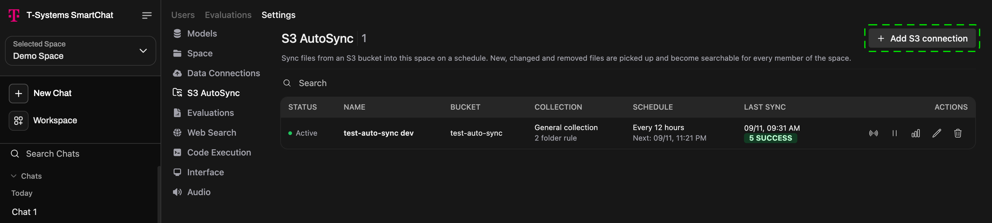Click the Evaluations document icon in settings
This screenshot has height=223, width=992.
pos(177,113)
